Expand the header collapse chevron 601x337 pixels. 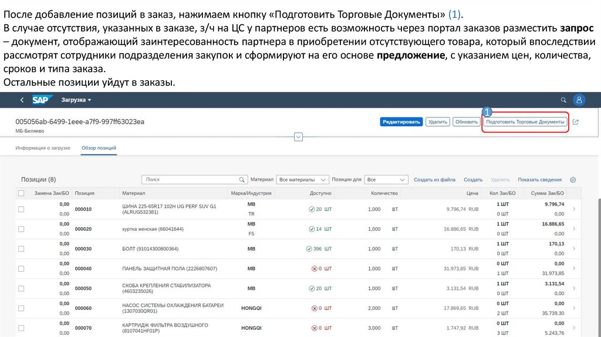click(x=298, y=137)
